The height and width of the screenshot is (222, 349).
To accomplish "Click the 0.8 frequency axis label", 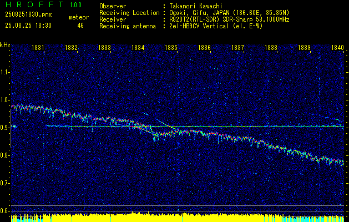I will 5,155.
